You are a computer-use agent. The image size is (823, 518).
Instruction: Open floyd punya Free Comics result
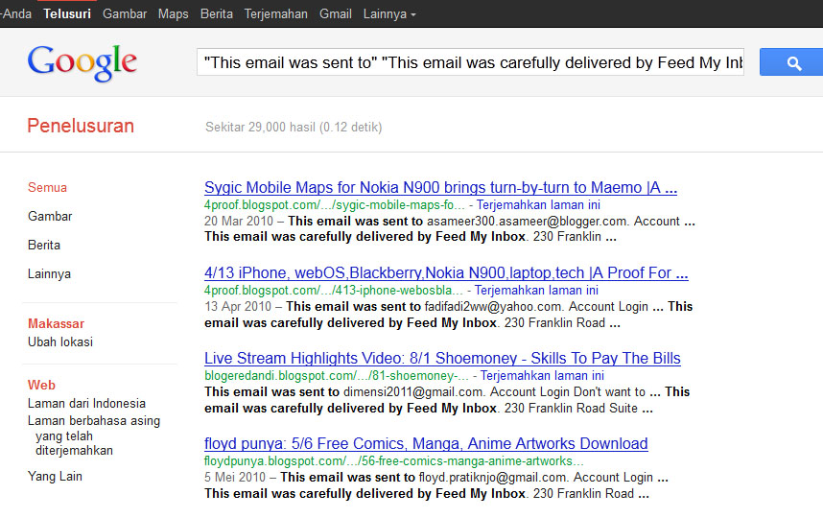coord(426,443)
